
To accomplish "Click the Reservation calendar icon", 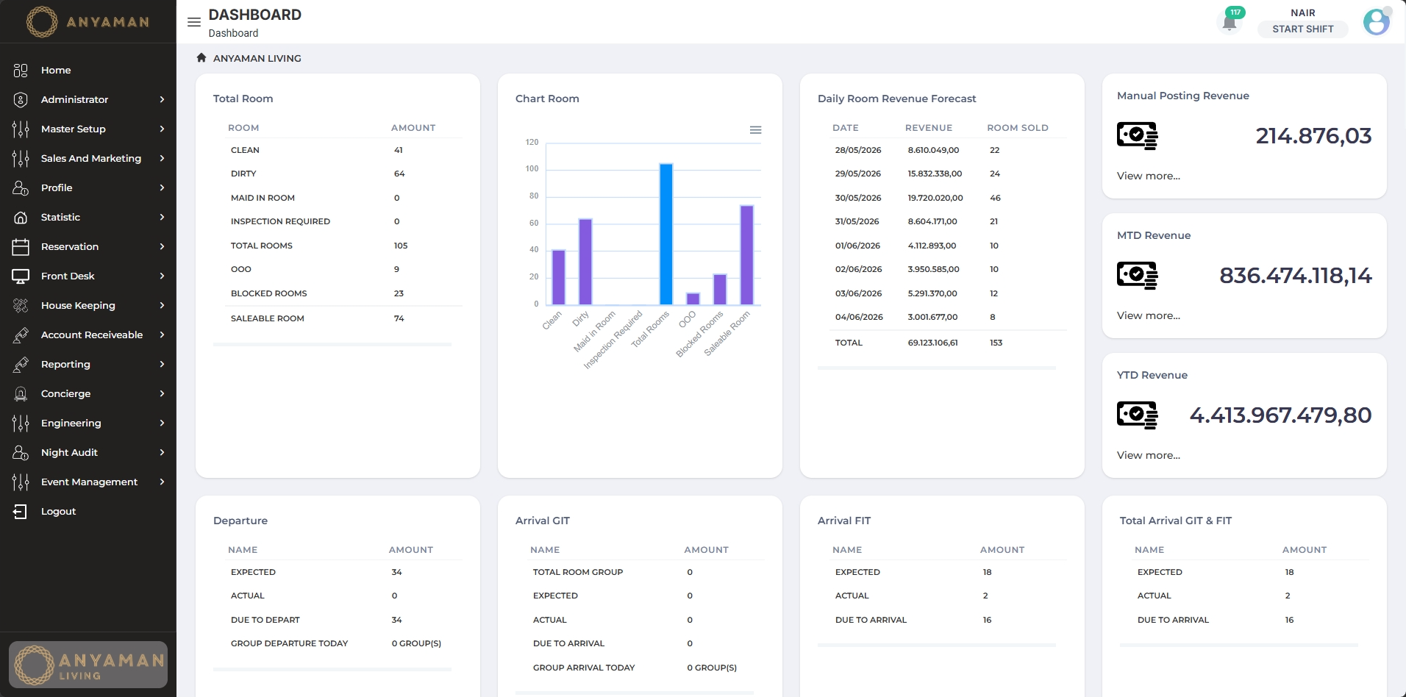I will (x=21, y=246).
